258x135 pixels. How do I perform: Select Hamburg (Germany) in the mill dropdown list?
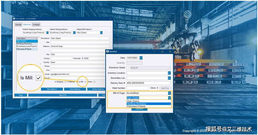point(136,104)
